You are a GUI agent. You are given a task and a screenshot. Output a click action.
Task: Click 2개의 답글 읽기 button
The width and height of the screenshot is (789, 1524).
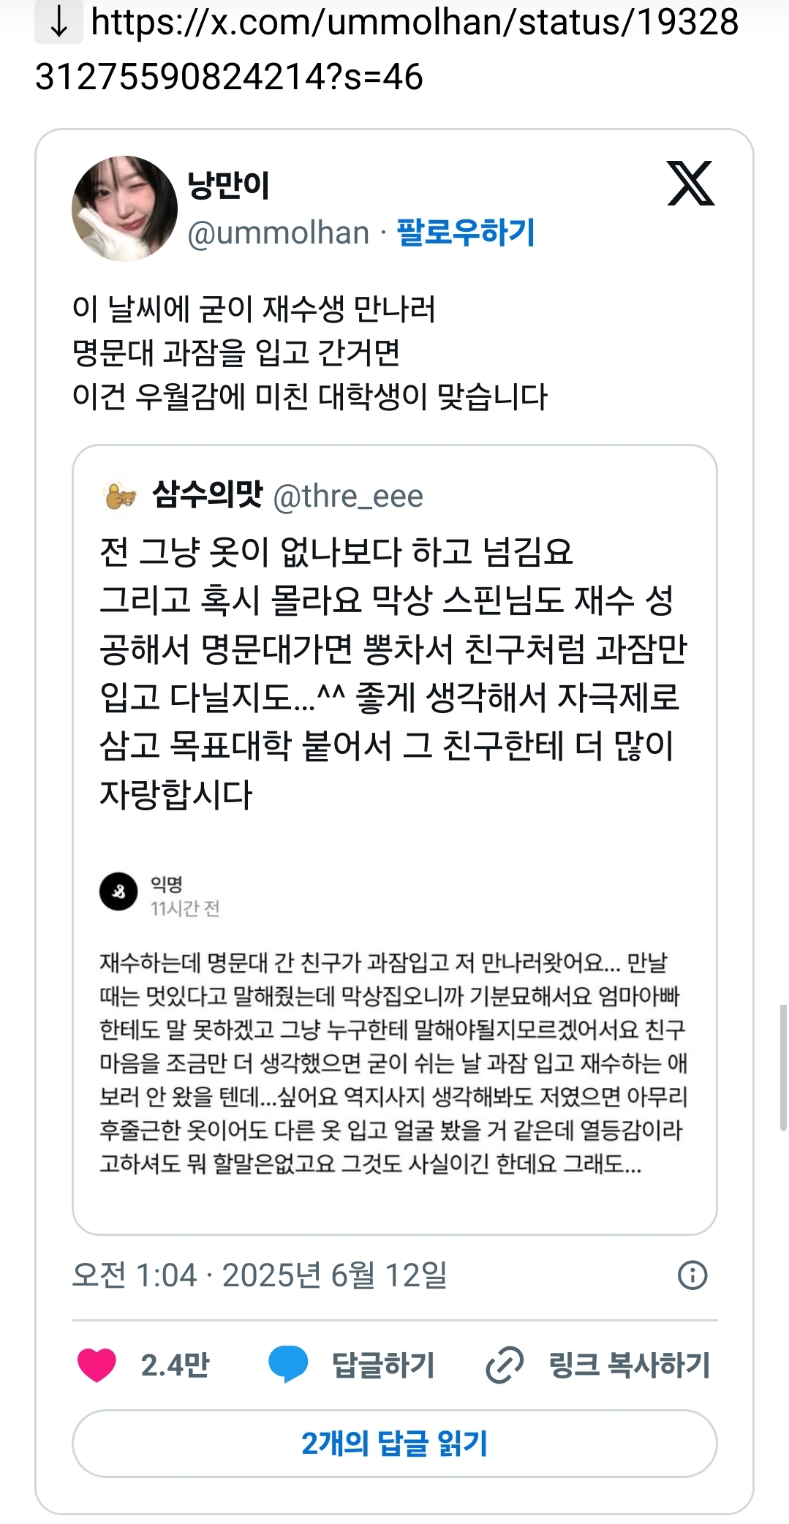(395, 1444)
